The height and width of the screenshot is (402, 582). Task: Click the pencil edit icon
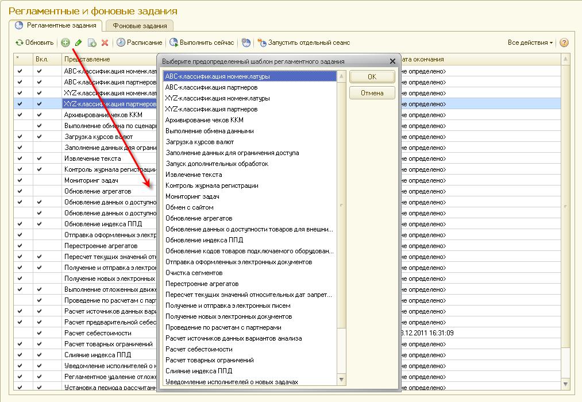coord(79,42)
